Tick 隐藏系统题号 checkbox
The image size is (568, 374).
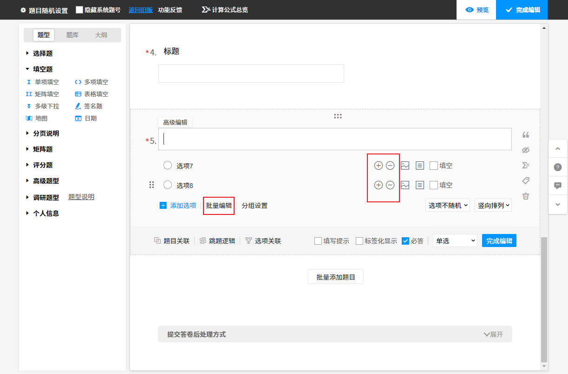tap(79, 10)
